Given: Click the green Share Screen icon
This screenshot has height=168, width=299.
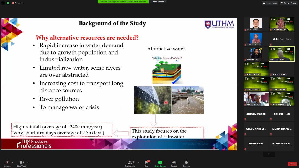Looking at the screenshot, I should (x=160, y=163).
